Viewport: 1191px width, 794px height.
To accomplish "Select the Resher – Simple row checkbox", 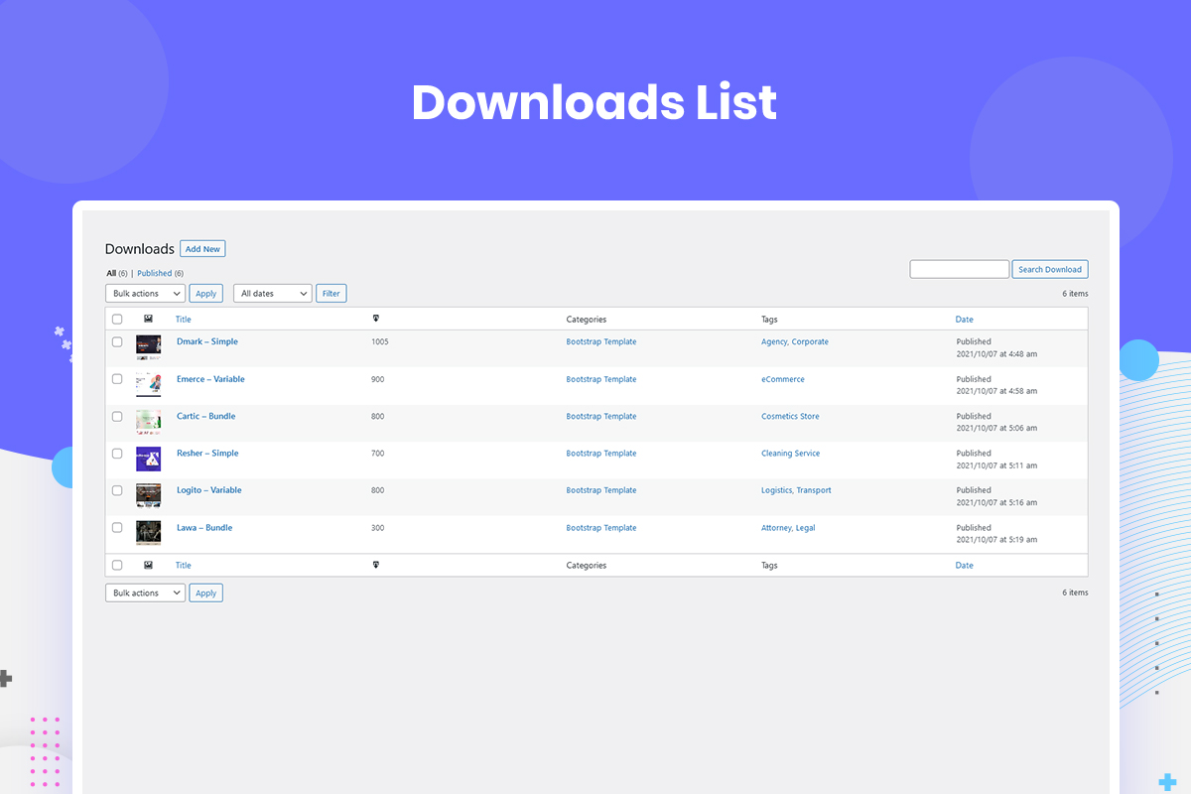I will [x=117, y=454].
